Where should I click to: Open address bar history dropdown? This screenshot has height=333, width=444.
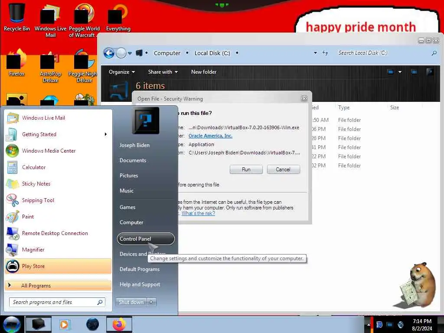(x=315, y=53)
